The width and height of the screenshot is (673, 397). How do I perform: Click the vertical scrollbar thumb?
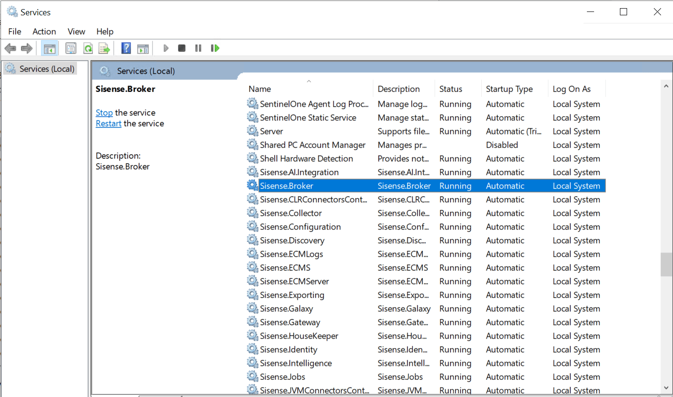[666, 265]
